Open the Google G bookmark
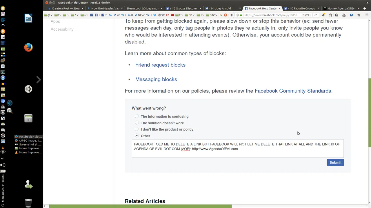This screenshot has width=371, height=208. 221,15
